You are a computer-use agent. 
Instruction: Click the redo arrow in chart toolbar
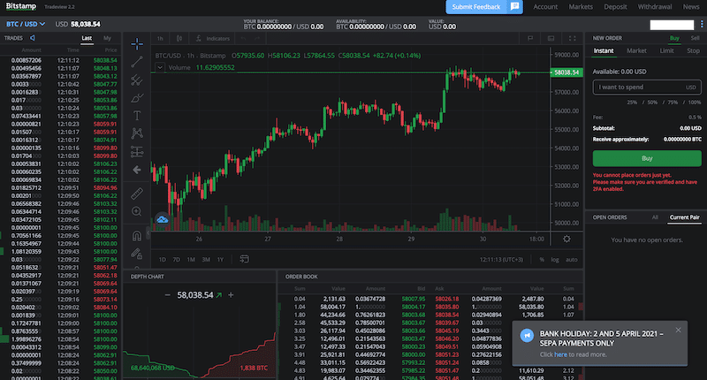tap(257, 38)
